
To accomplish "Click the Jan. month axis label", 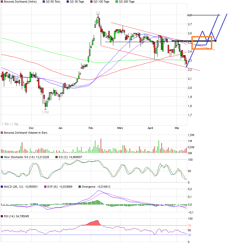I will [x=61, y=128].
